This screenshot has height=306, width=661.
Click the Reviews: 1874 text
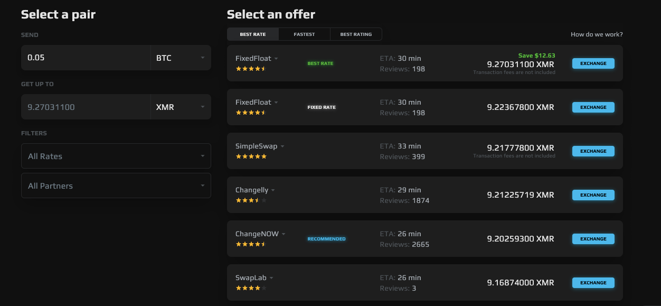[x=404, y=200]
